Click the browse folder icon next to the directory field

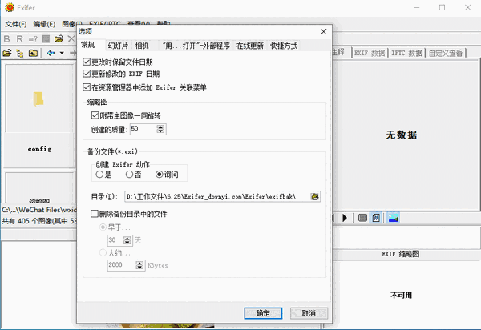315,197
